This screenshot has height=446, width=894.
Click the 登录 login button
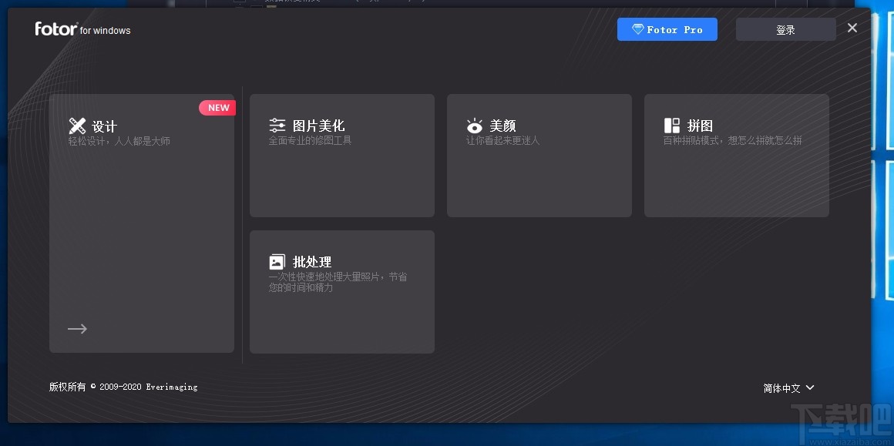[785, 29]
